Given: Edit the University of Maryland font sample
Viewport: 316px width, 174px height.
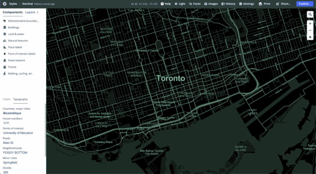Looking at the screenshot, I should tap(18, 133).
